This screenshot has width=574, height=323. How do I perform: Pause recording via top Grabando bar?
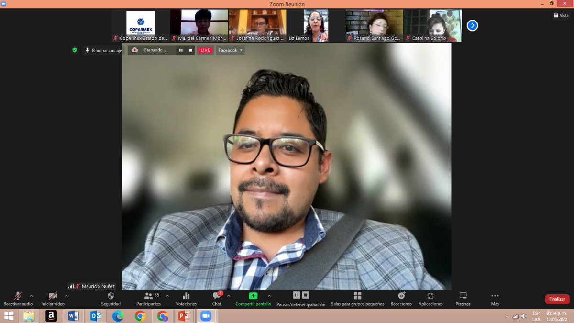(181, 50)
